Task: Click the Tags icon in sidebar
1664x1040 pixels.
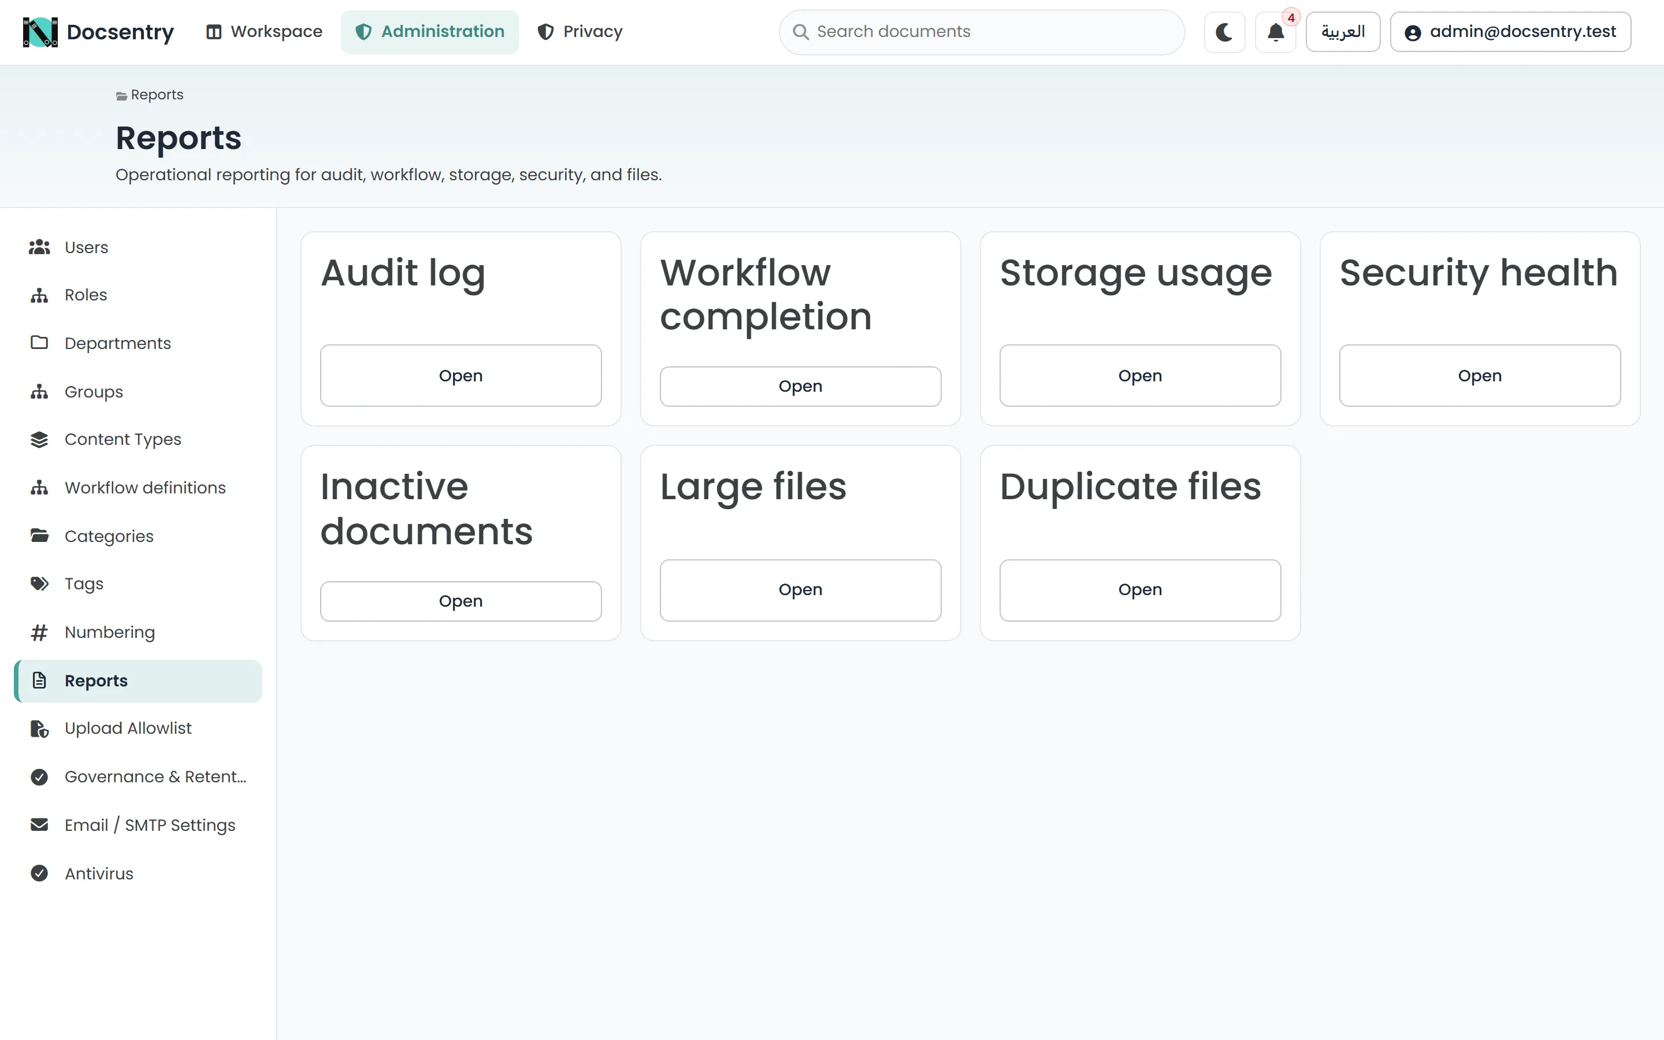Action: click(39, 584)
